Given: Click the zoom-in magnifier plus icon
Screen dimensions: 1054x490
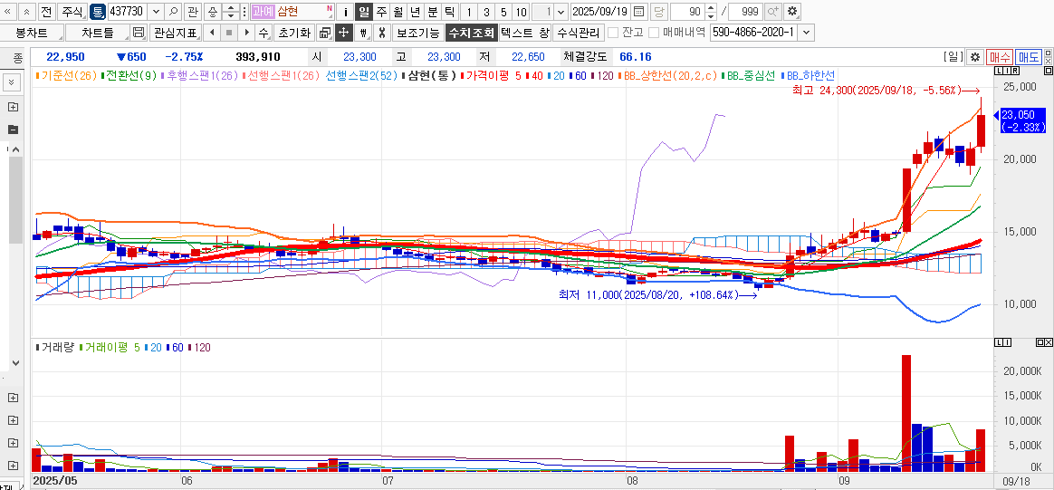Looking at the screenshot, I should coord(772,12).
